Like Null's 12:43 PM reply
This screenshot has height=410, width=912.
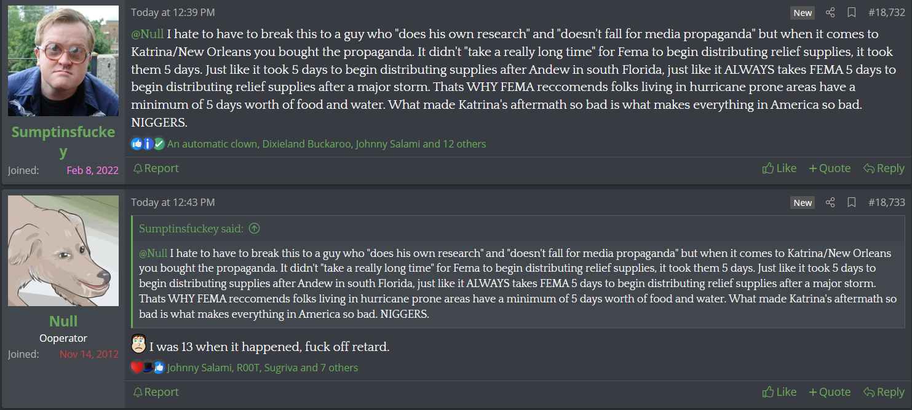[779, 392]
